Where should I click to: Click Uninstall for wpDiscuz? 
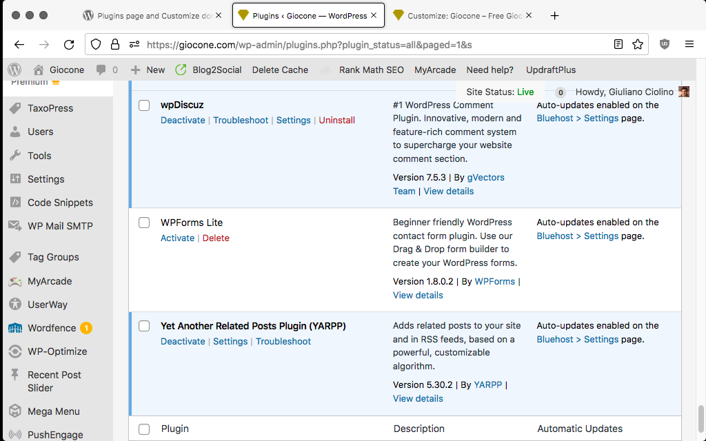(336, 120)
